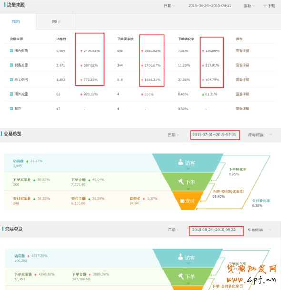Image resolution: width=281 pixels, height=290 pixels.
Task: Open 查看详情 for 淘外流量
Action: point(242,94)
